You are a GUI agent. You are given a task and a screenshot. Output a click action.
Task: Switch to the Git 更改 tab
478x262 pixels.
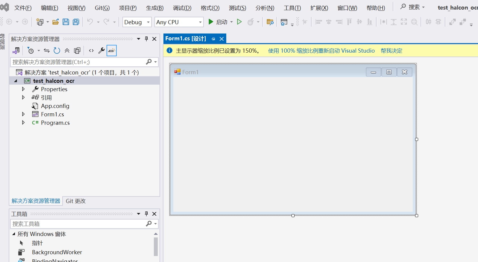coord(76,201)
